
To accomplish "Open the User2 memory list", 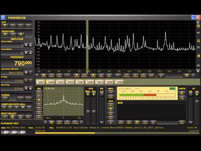I will point(145,122).
